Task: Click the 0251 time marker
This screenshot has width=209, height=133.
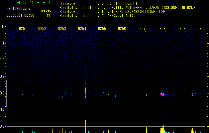Action: coord(23,29)
